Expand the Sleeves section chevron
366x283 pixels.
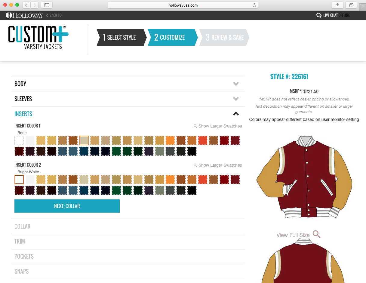point(236,99)
